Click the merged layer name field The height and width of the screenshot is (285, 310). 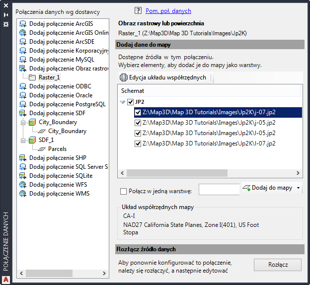click(219, 189)
